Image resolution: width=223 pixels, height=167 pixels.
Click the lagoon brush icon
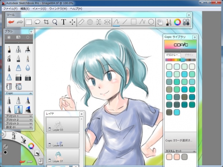23,139
